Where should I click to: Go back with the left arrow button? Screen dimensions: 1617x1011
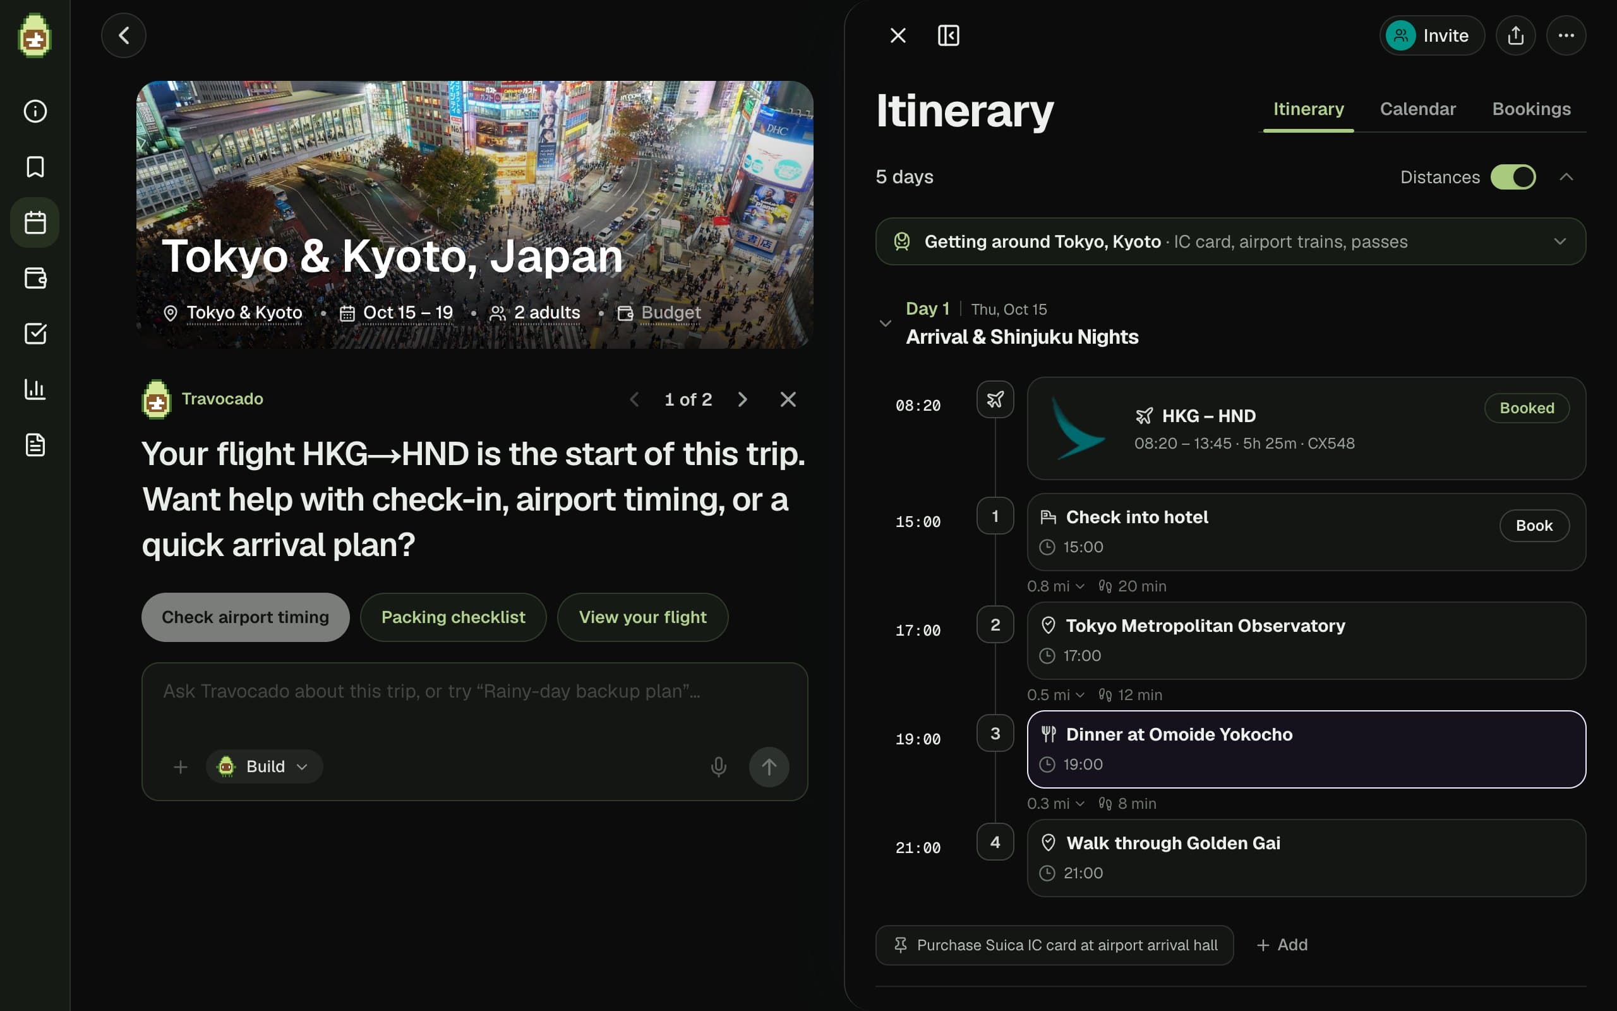click(124, 35)
